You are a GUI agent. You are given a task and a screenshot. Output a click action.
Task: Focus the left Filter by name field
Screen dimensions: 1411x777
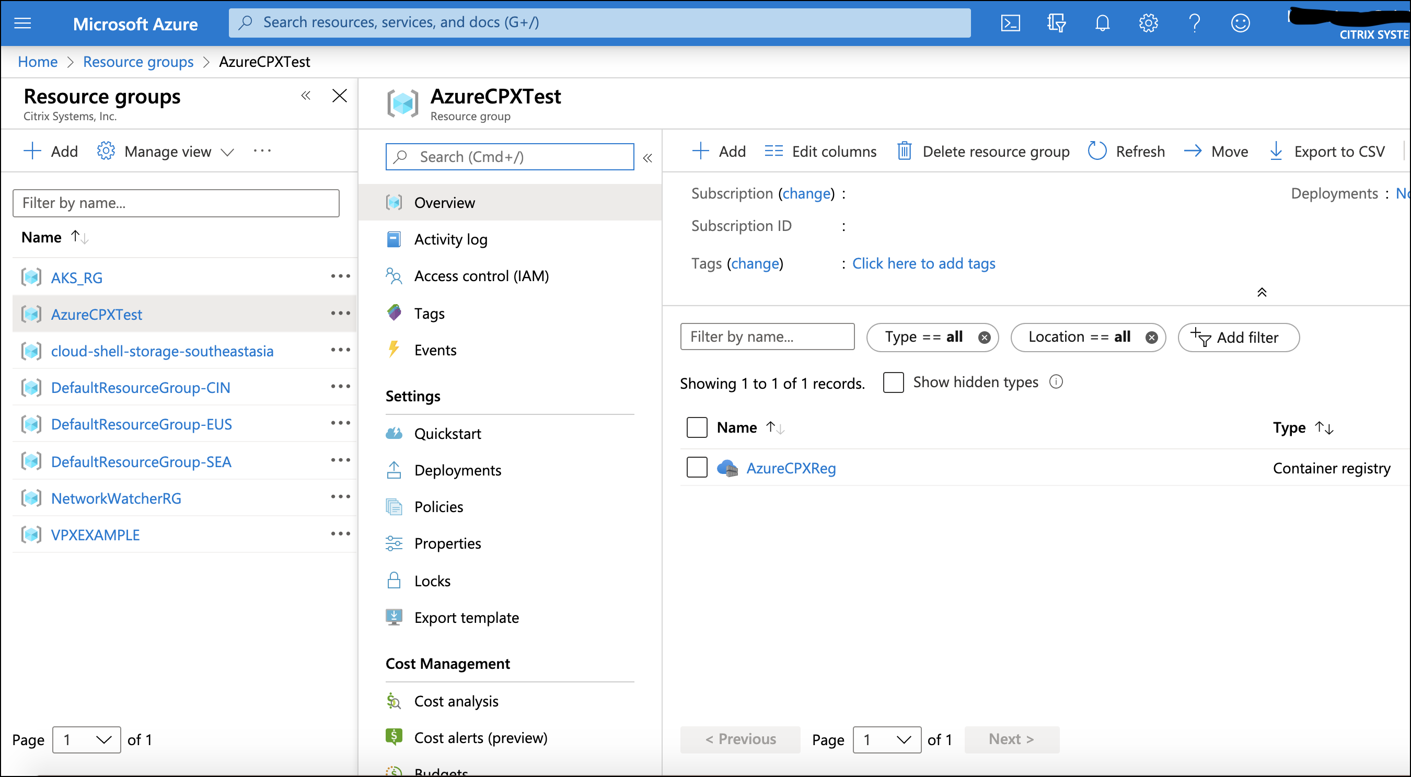(x=176, y=203)
